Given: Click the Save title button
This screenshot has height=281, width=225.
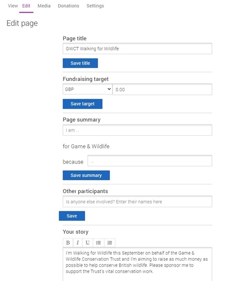Looking at the screenshot, I should point(80,63).
